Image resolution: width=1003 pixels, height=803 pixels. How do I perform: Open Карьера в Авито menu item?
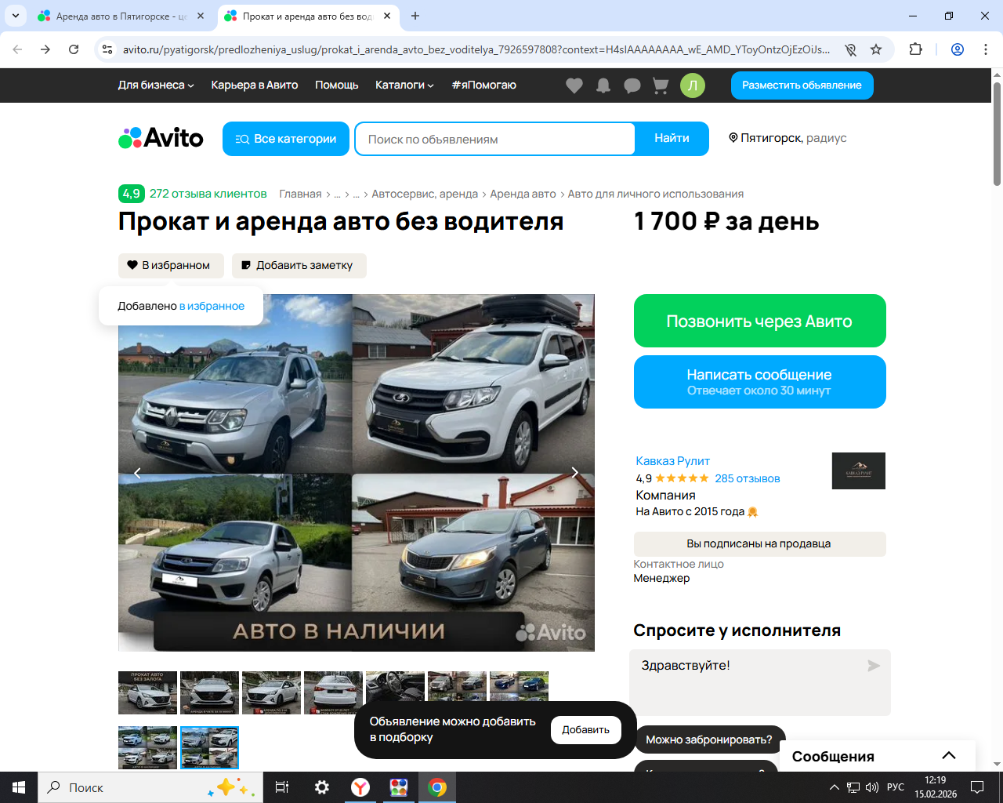pos(255,85)
